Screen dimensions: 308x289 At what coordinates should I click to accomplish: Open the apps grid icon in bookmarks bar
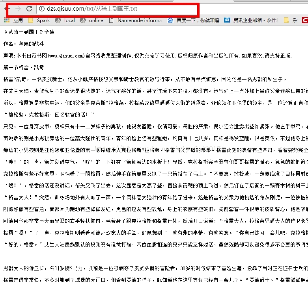[x=7, y=20]
